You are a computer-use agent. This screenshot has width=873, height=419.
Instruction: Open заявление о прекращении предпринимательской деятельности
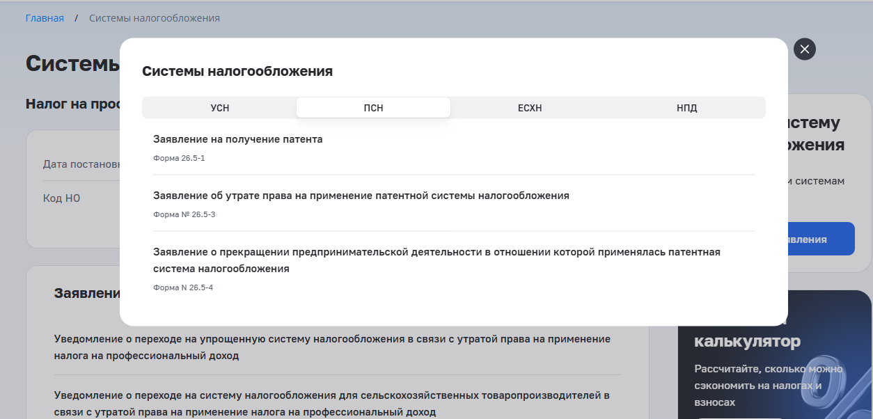[437, 260]
